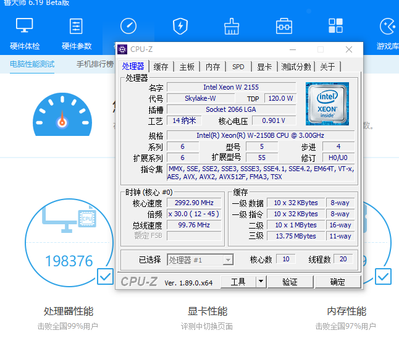Click the 2992.90 MHz core speed value

[194, 203]
